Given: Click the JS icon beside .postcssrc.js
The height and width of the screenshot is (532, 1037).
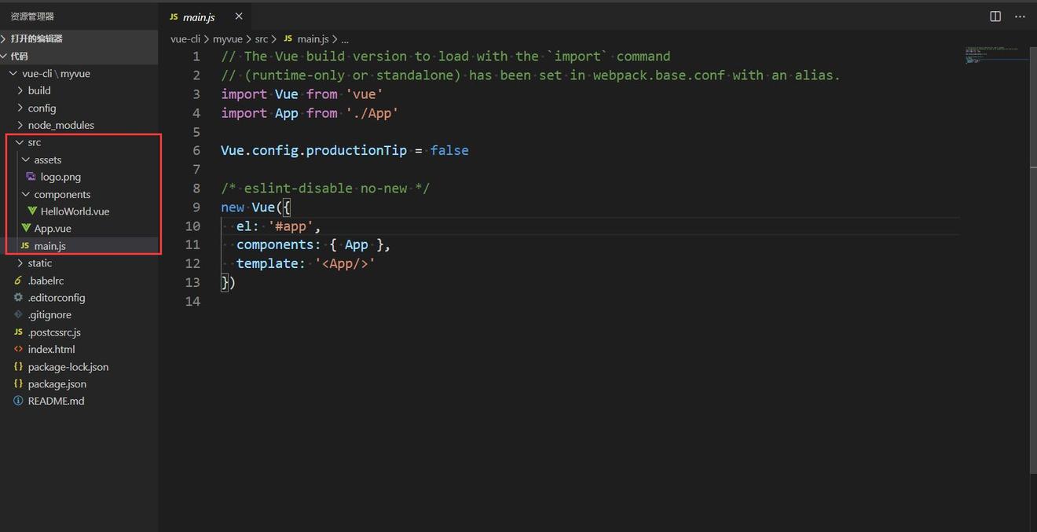Looking at the screenshot, I should point(18,332).
